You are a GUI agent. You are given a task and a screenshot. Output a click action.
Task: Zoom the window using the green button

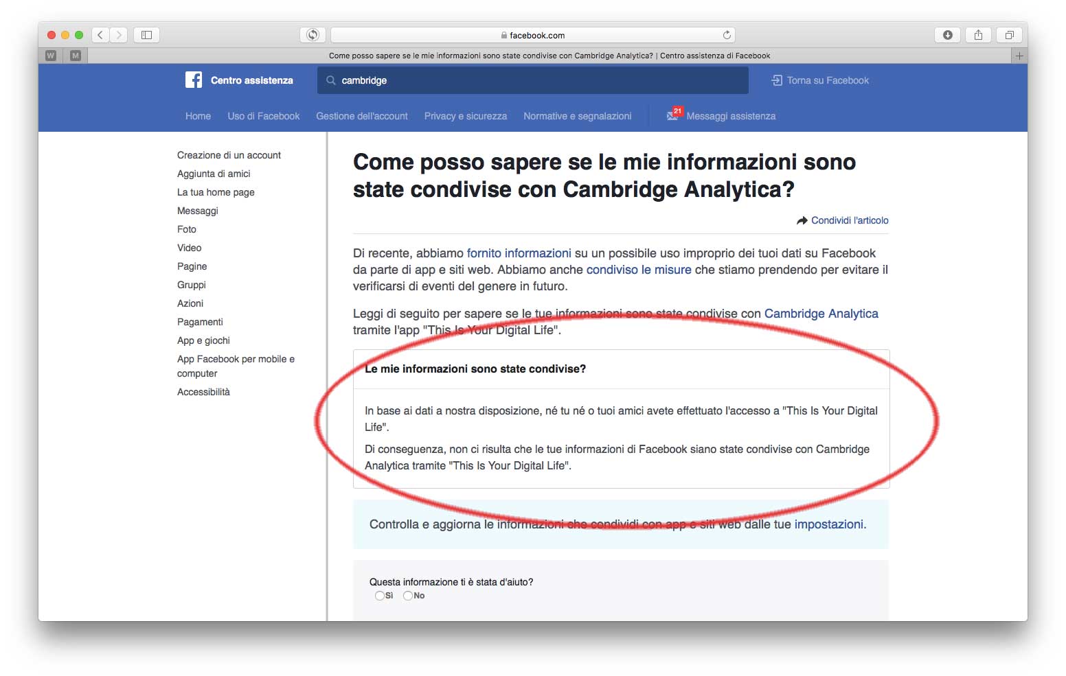point(79,35)
